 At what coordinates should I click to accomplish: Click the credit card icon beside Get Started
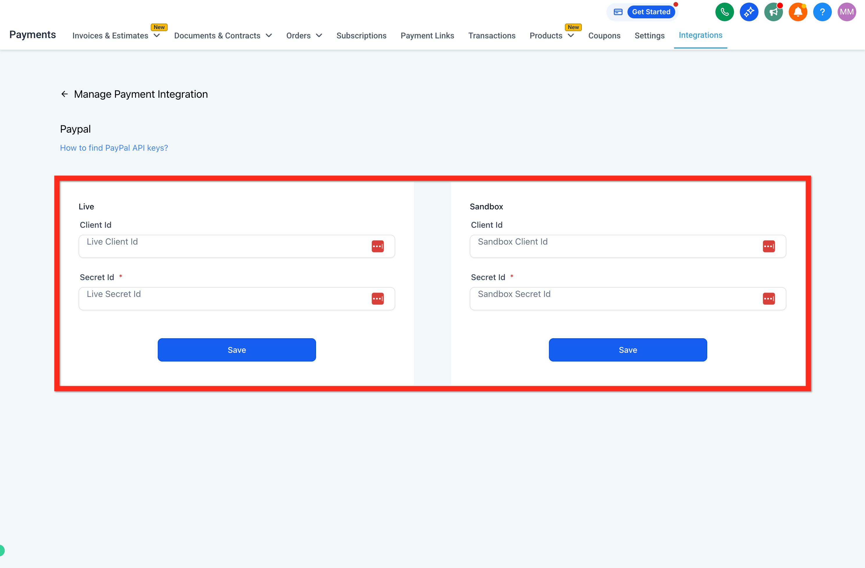(618, 12)
